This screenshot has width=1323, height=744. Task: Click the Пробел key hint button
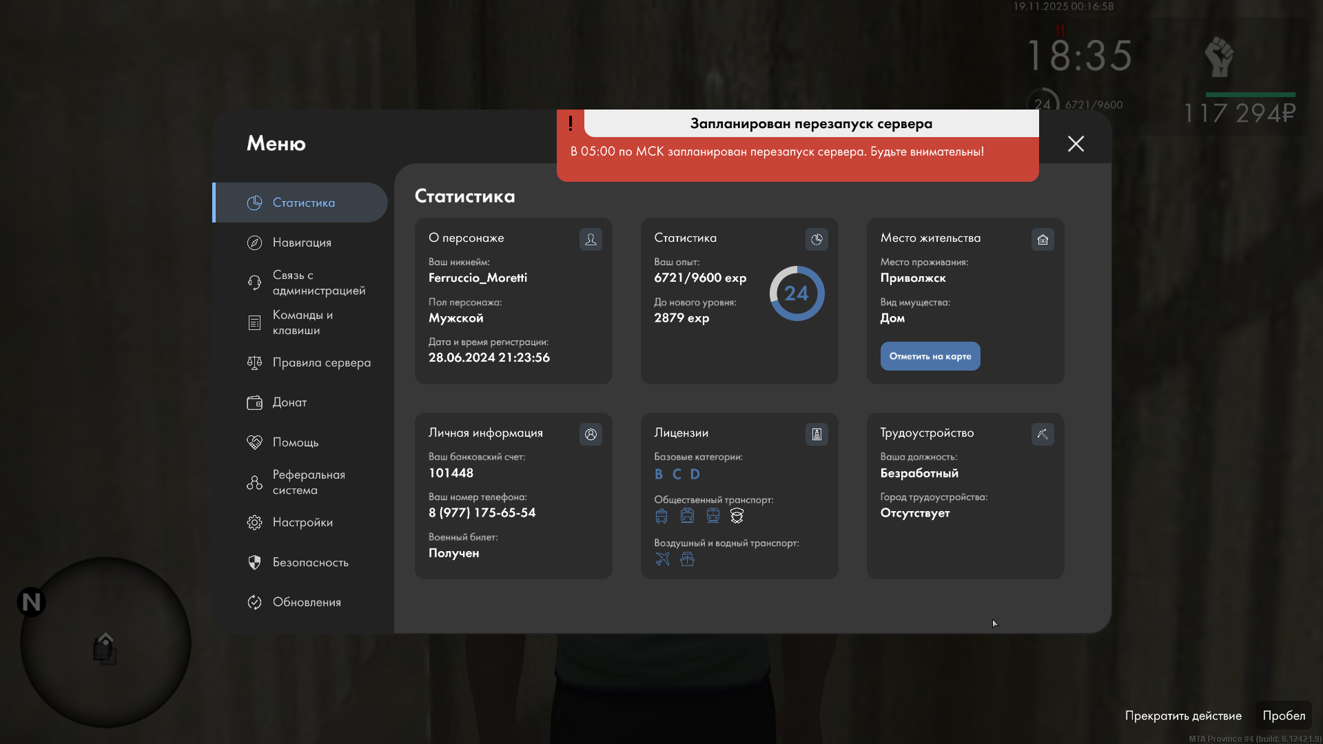pos(1283,716)
